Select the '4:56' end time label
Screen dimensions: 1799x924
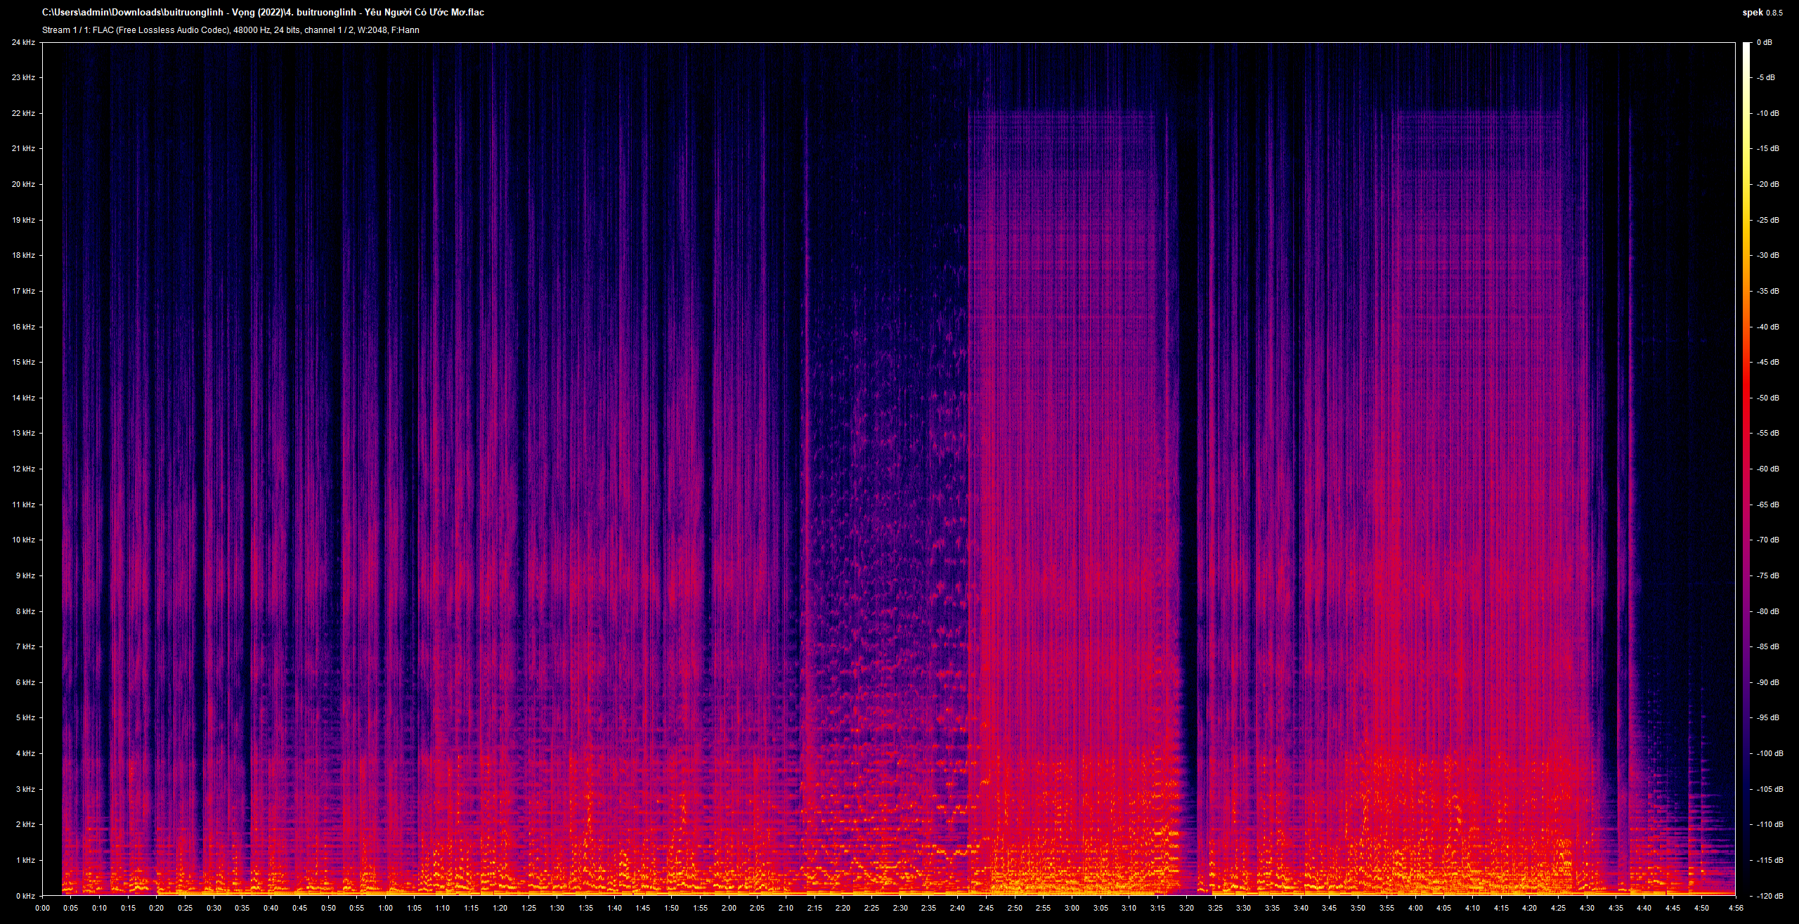pos(1736,908)
